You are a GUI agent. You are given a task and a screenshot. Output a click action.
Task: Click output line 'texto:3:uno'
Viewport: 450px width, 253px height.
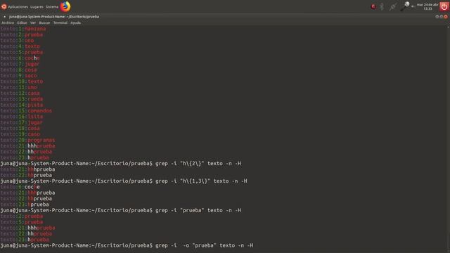click(x=17, y=41)
